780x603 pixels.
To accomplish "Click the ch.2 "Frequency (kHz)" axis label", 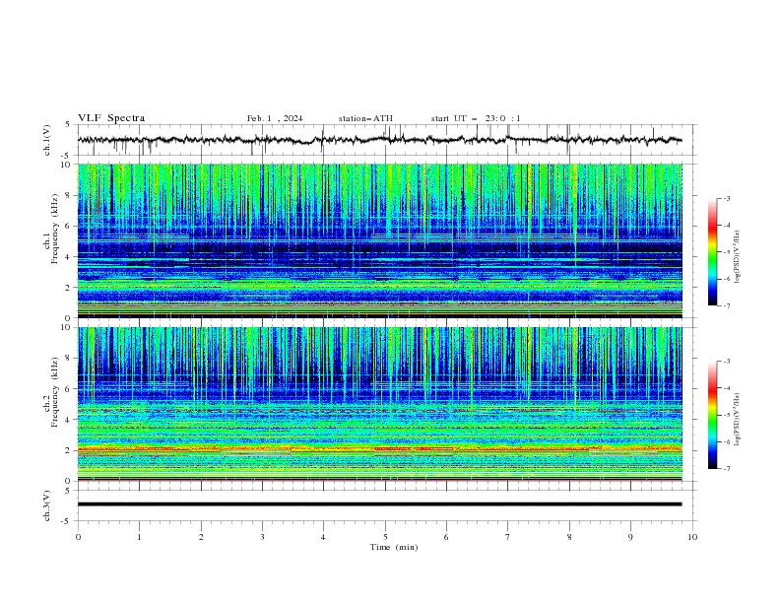I will pos(55,391).
